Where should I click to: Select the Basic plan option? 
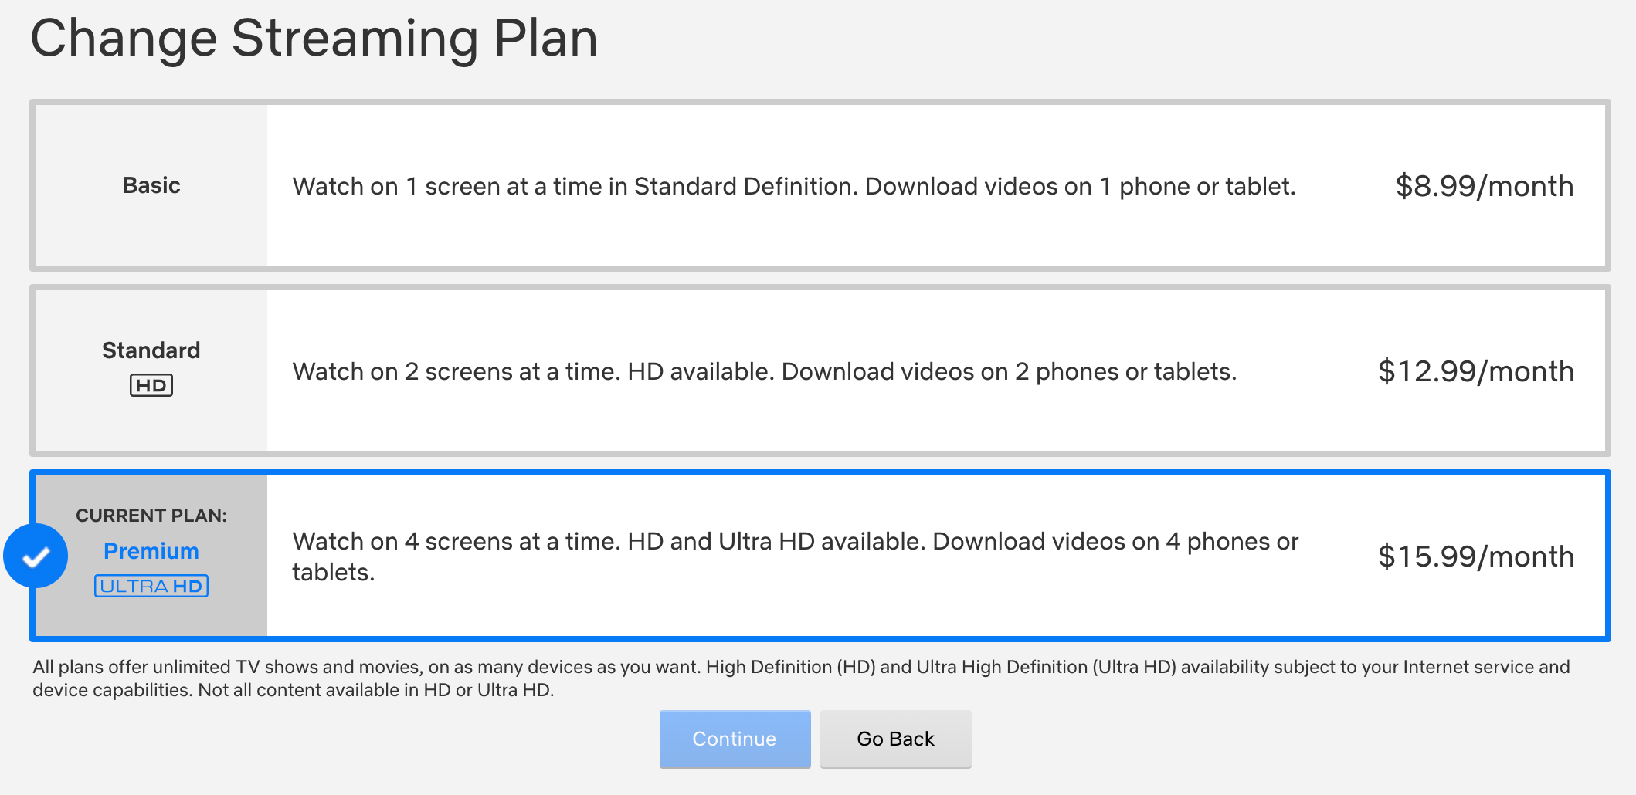click(x=820, y=185)
